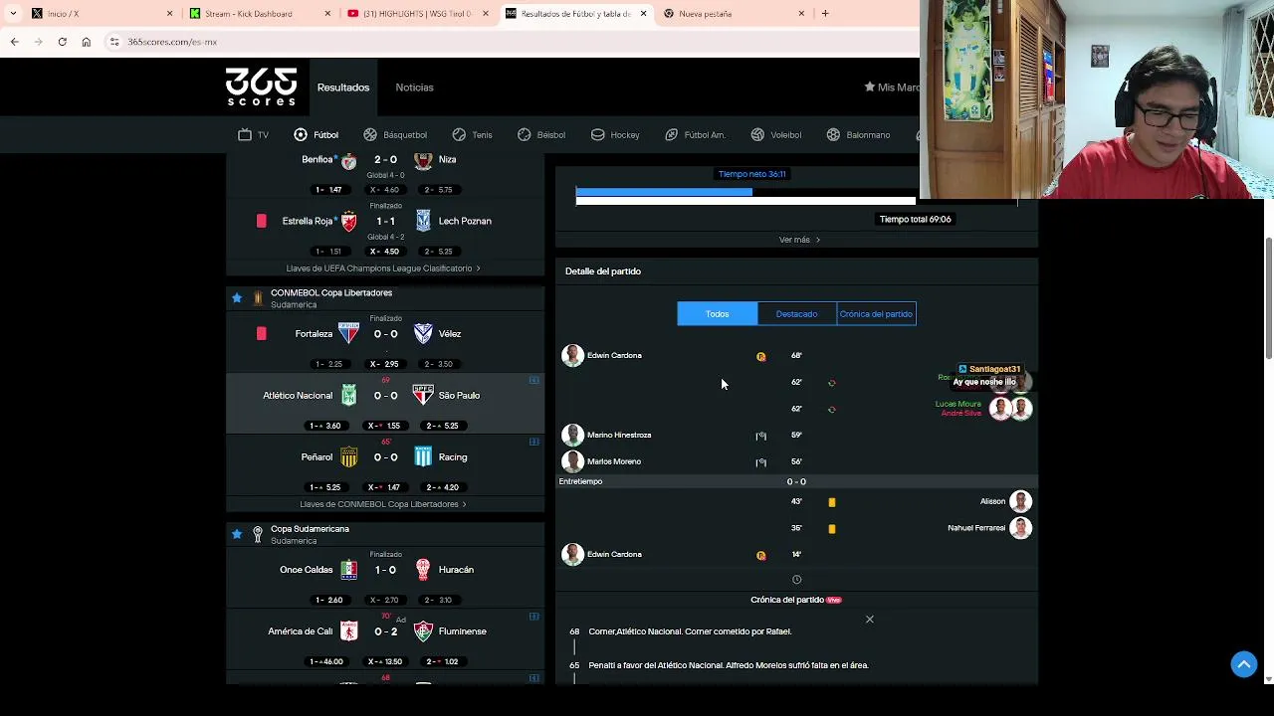Select the Balonmano sport category
The image size is (1274, 716).
click(x=858, y=134)
